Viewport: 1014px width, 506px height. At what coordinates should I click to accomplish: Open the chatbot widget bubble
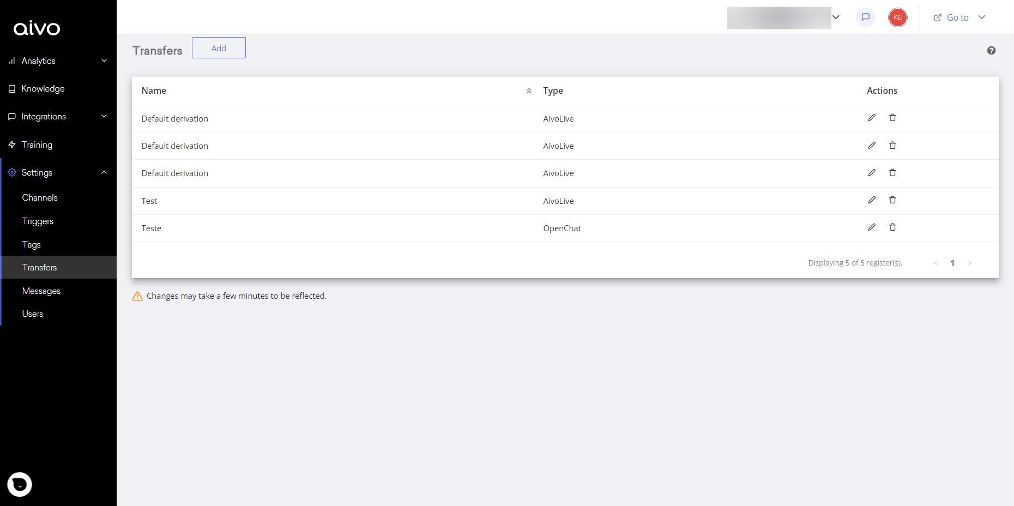pyautogui.click(x=20, y=484)
